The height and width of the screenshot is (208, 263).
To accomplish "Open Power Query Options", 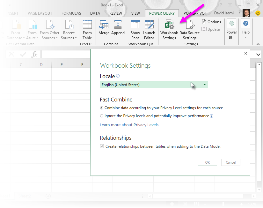I will coord(211,22).
